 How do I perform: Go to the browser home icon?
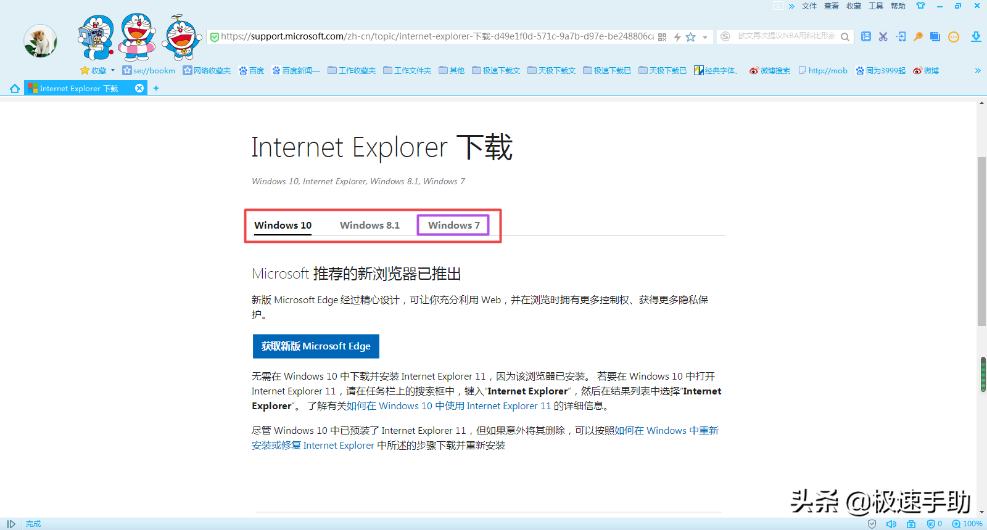point(14,88)
